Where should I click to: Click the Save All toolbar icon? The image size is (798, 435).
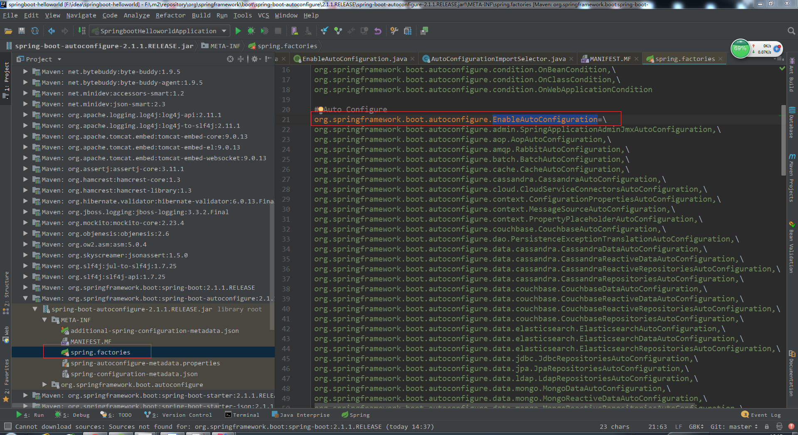point(22,31)
